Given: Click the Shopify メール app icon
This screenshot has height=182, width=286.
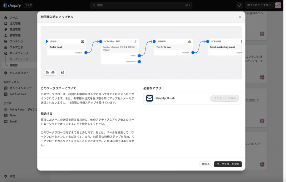Looking at the screenshot, I should coord(149,98).
